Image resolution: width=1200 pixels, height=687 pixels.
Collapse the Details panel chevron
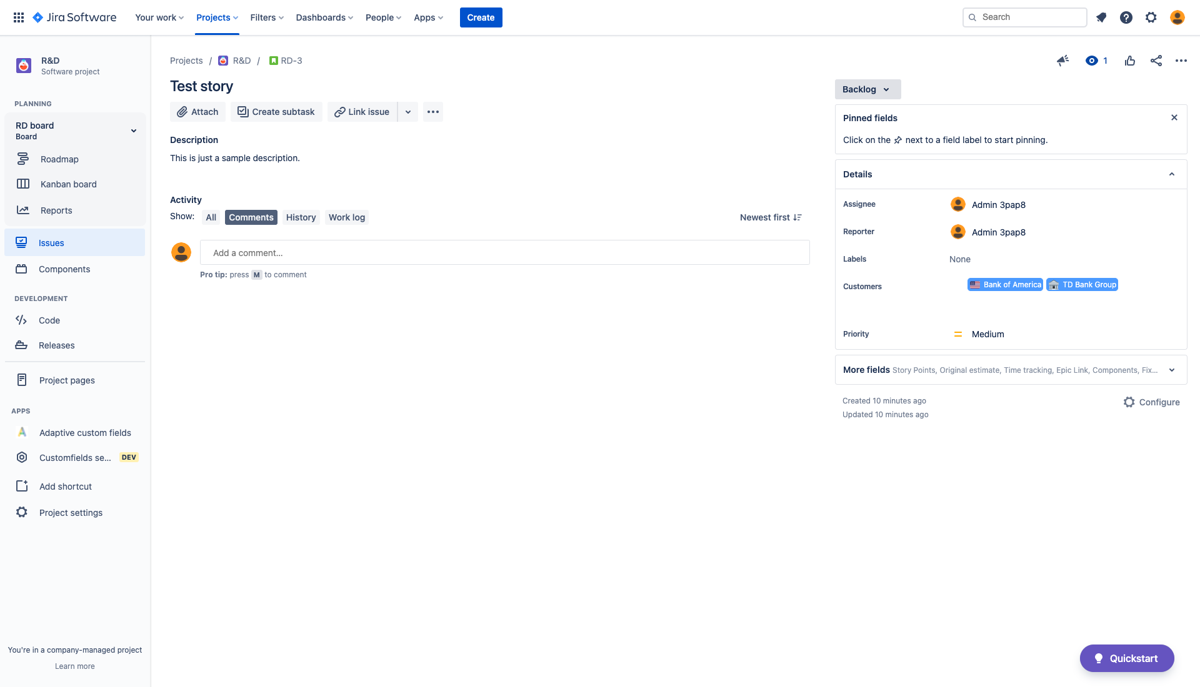pyautogui.click(x=1172, y=174)
